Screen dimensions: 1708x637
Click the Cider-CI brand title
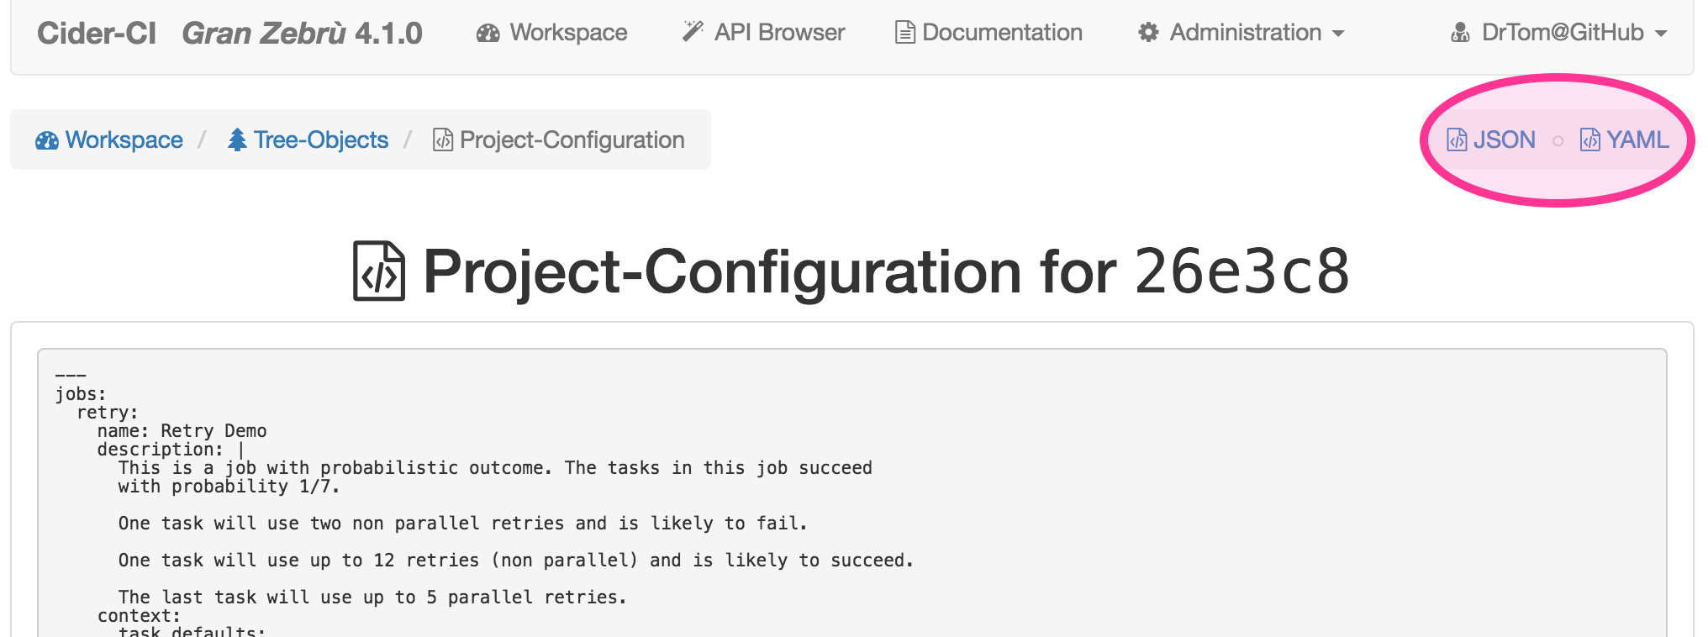[x=97, y=33]
